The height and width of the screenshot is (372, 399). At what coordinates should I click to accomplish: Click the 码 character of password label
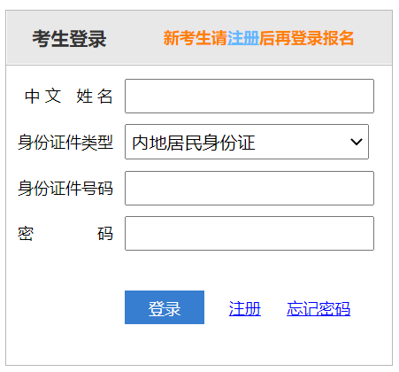click(105, 234)
